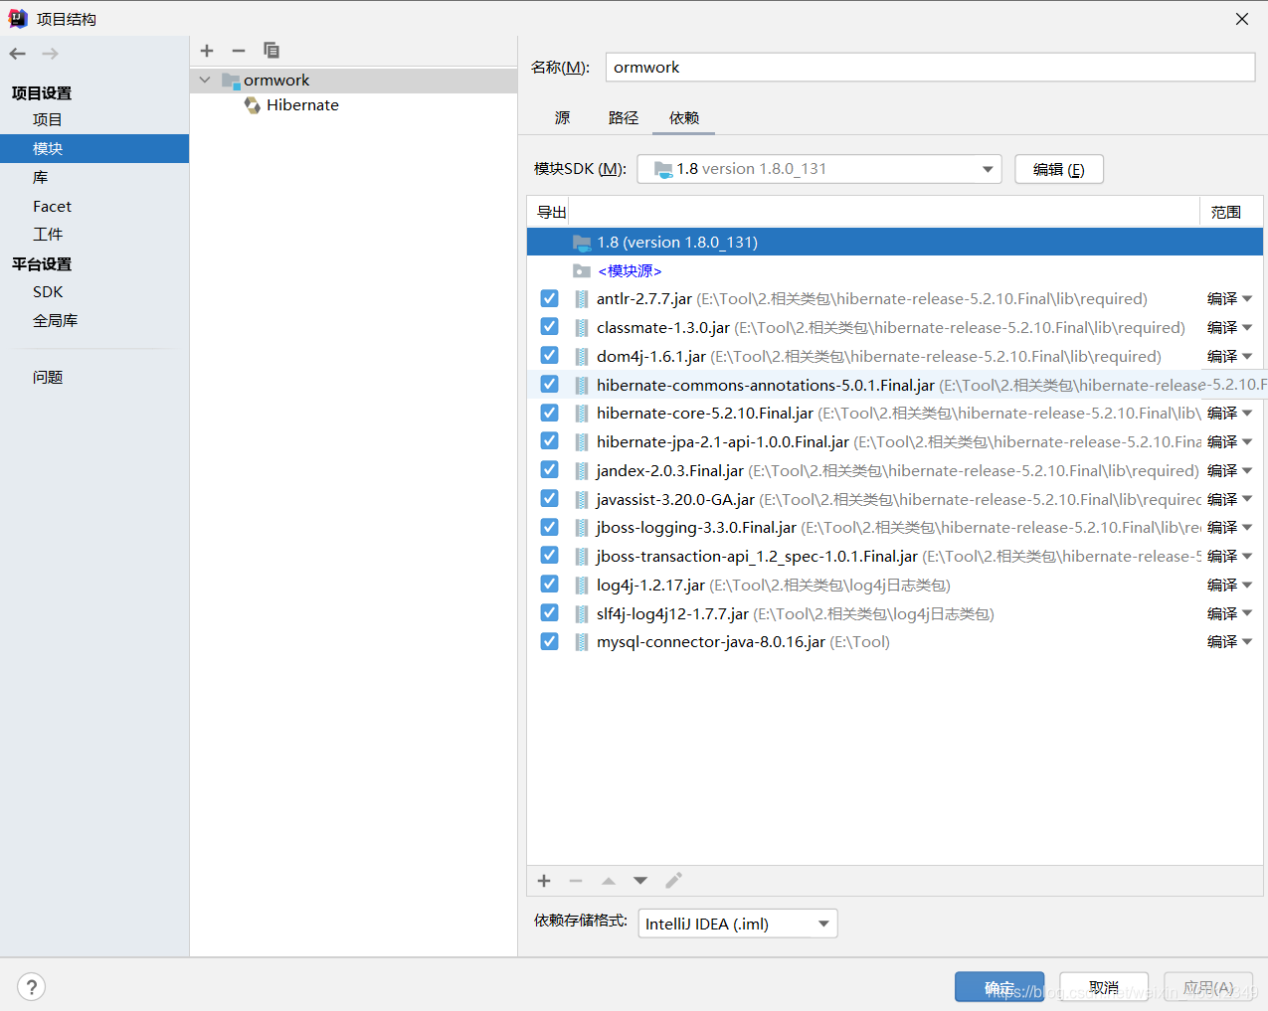Image resolution: width=1268 pixels, height=1011 pixels.
Task: Click the 取消 (Cancel) button
Action: point(1104,987)
